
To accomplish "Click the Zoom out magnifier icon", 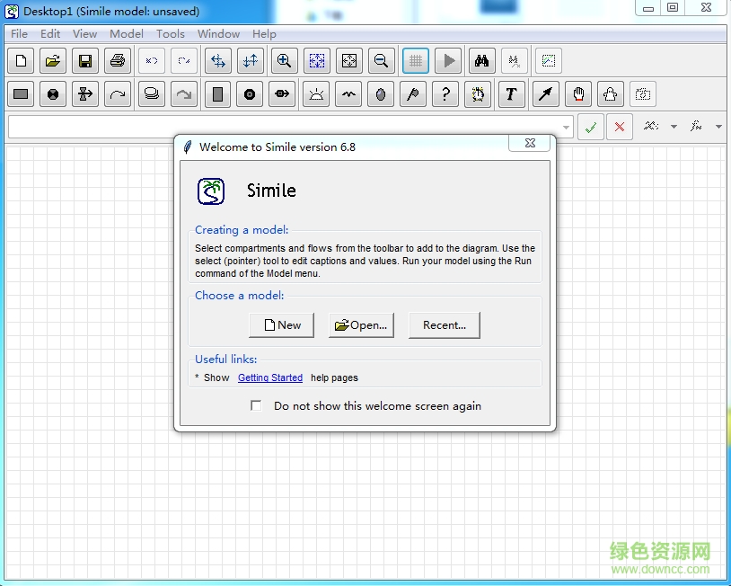I will tap(381, 61).
